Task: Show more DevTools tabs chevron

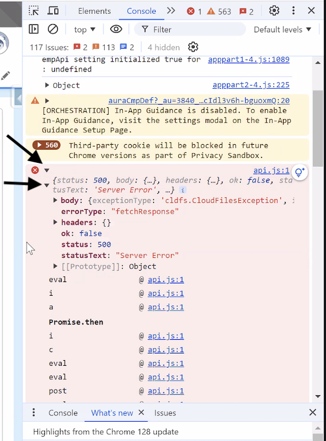Action: click(171, 11)
